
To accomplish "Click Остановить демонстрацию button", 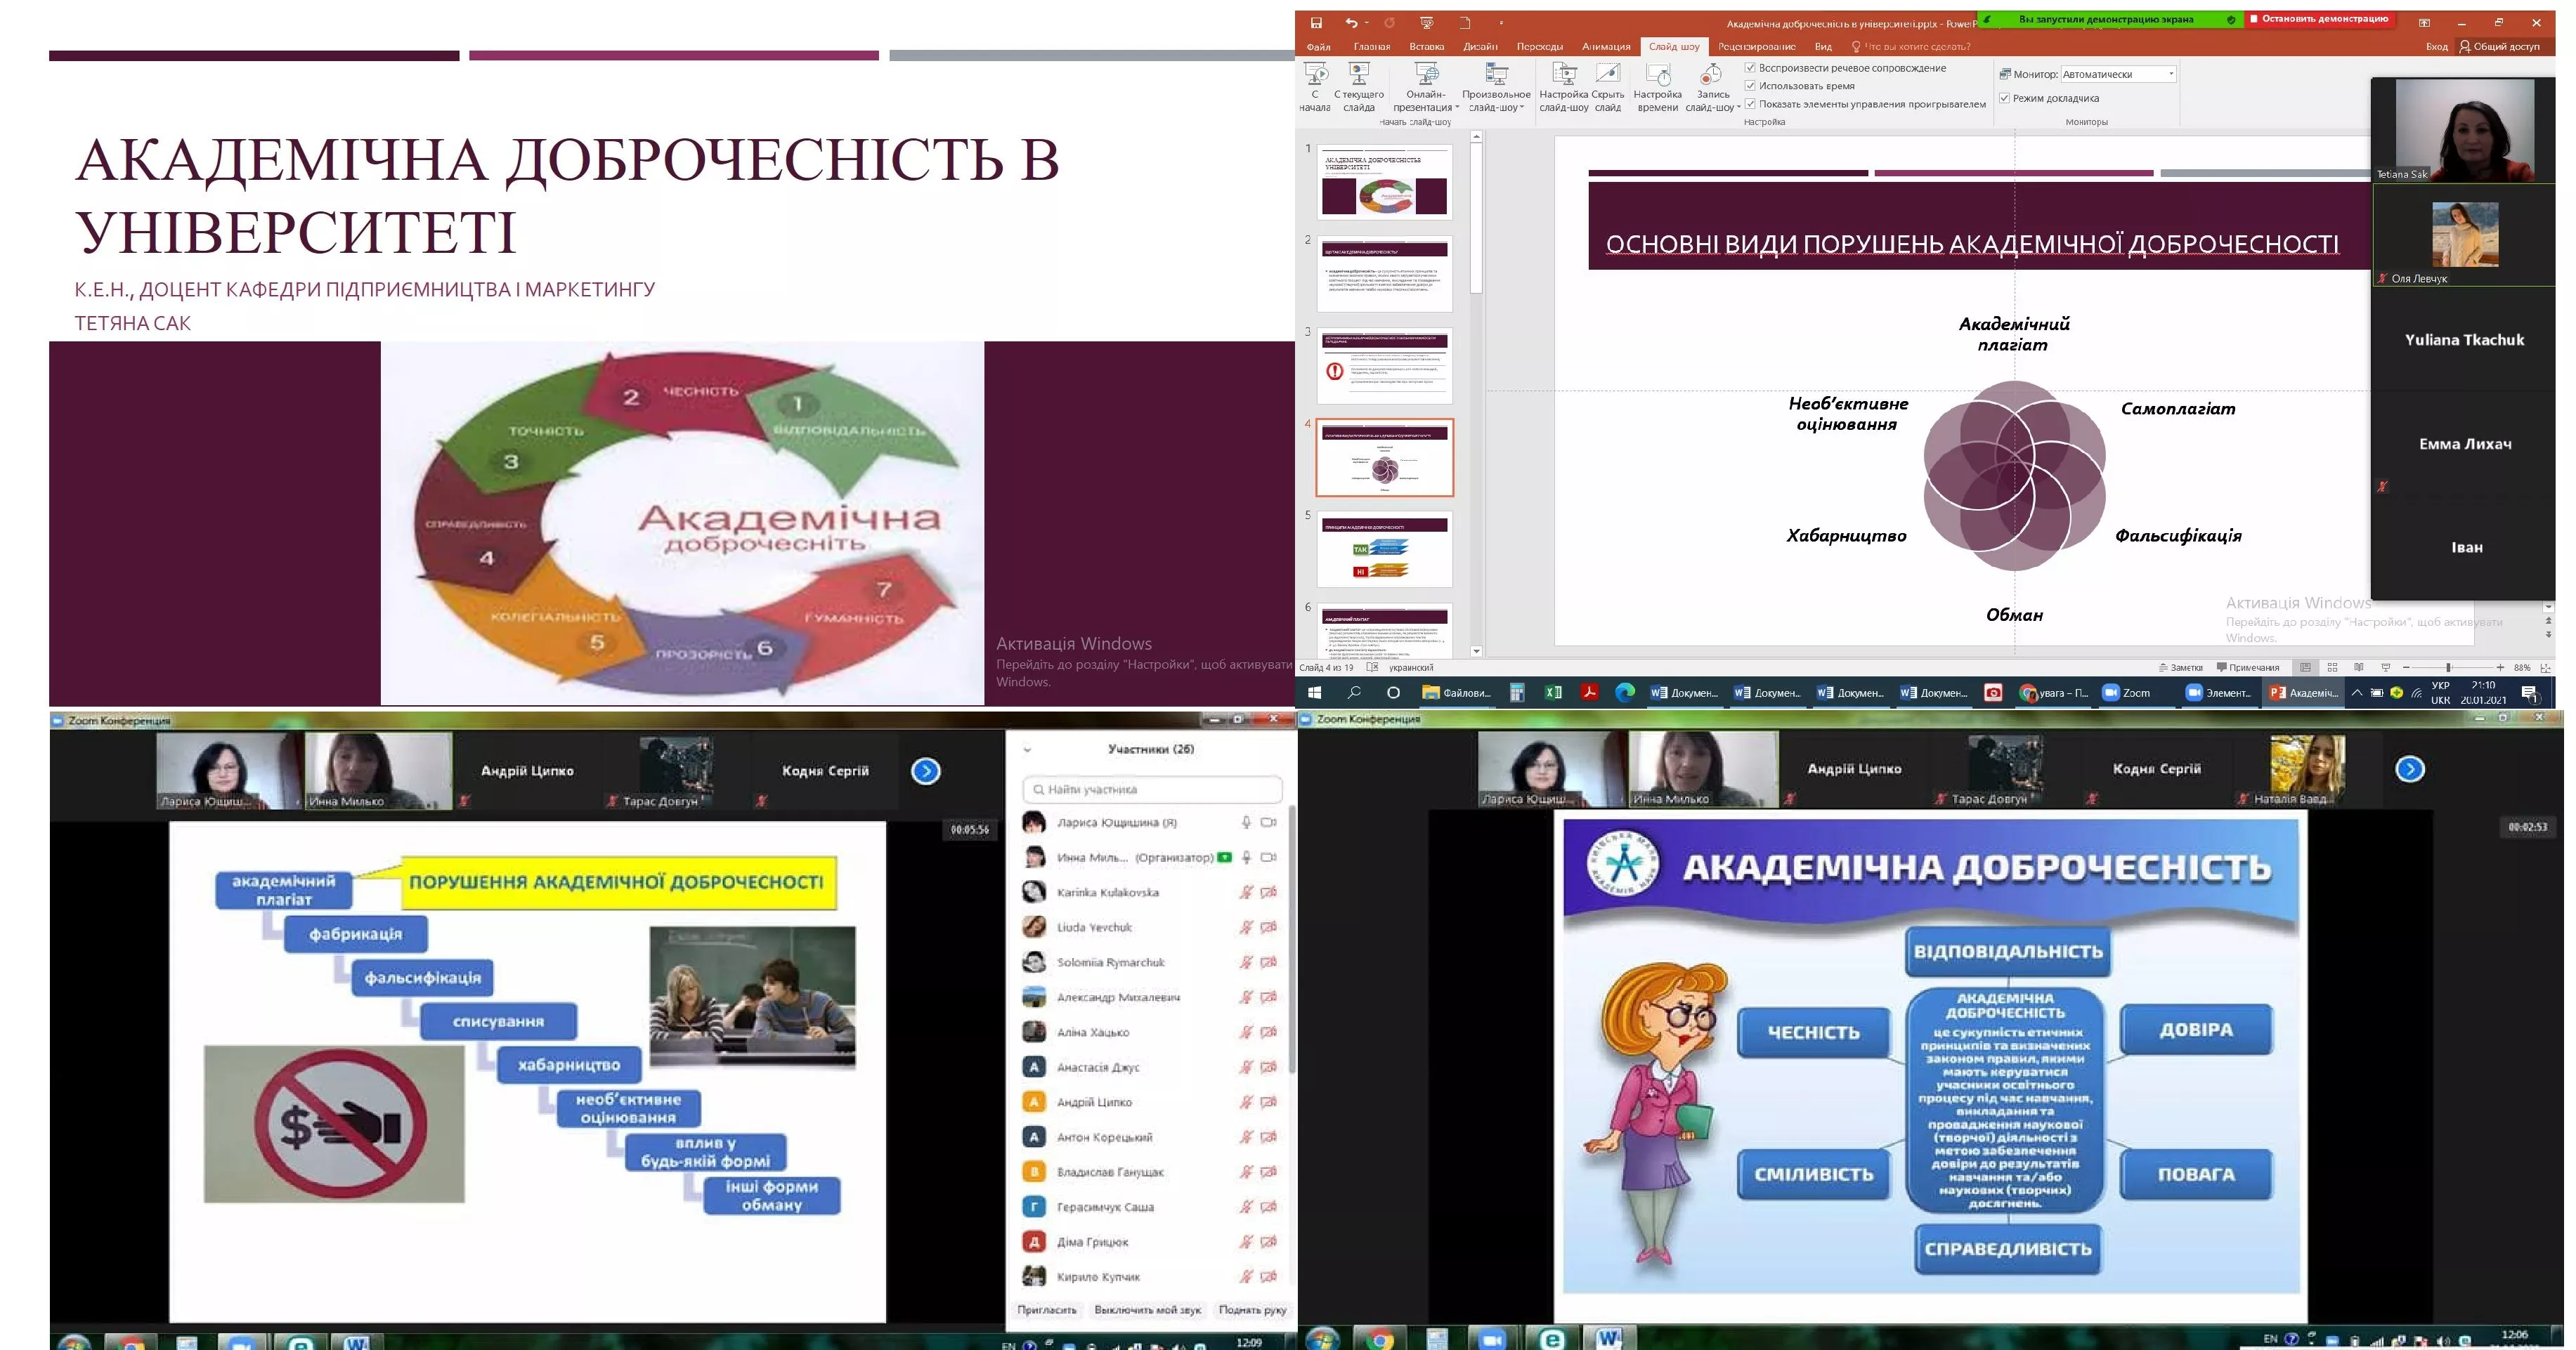I will 2319,19.
